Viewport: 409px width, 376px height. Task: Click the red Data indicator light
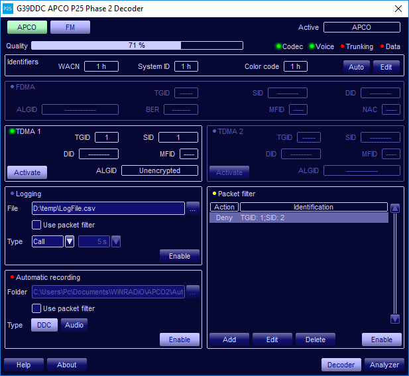pos(382,46)
